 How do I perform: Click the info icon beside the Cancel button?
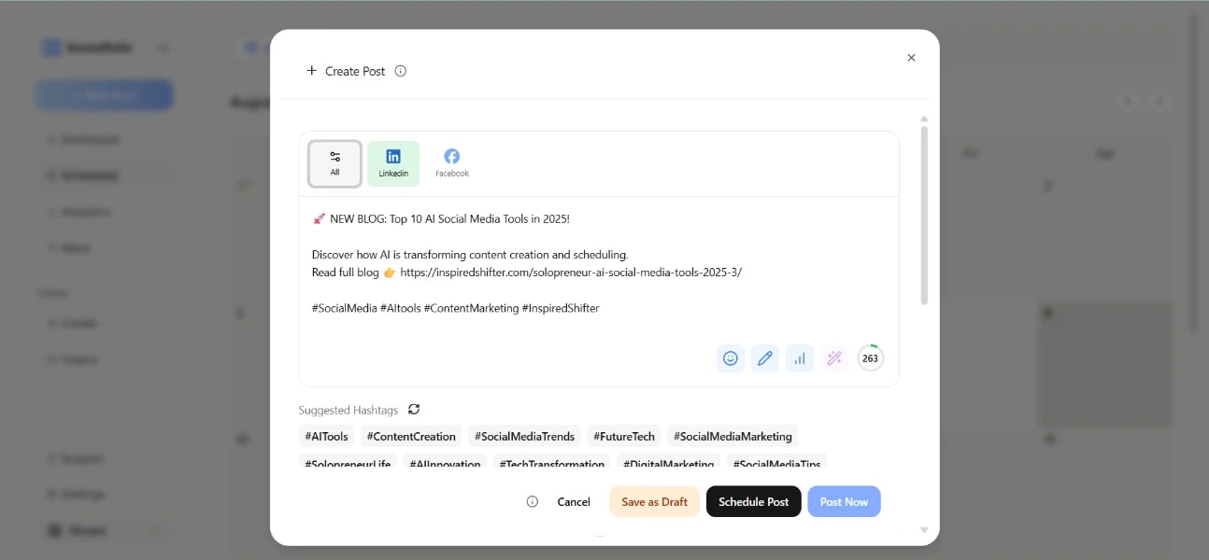[x=532, y=501]
